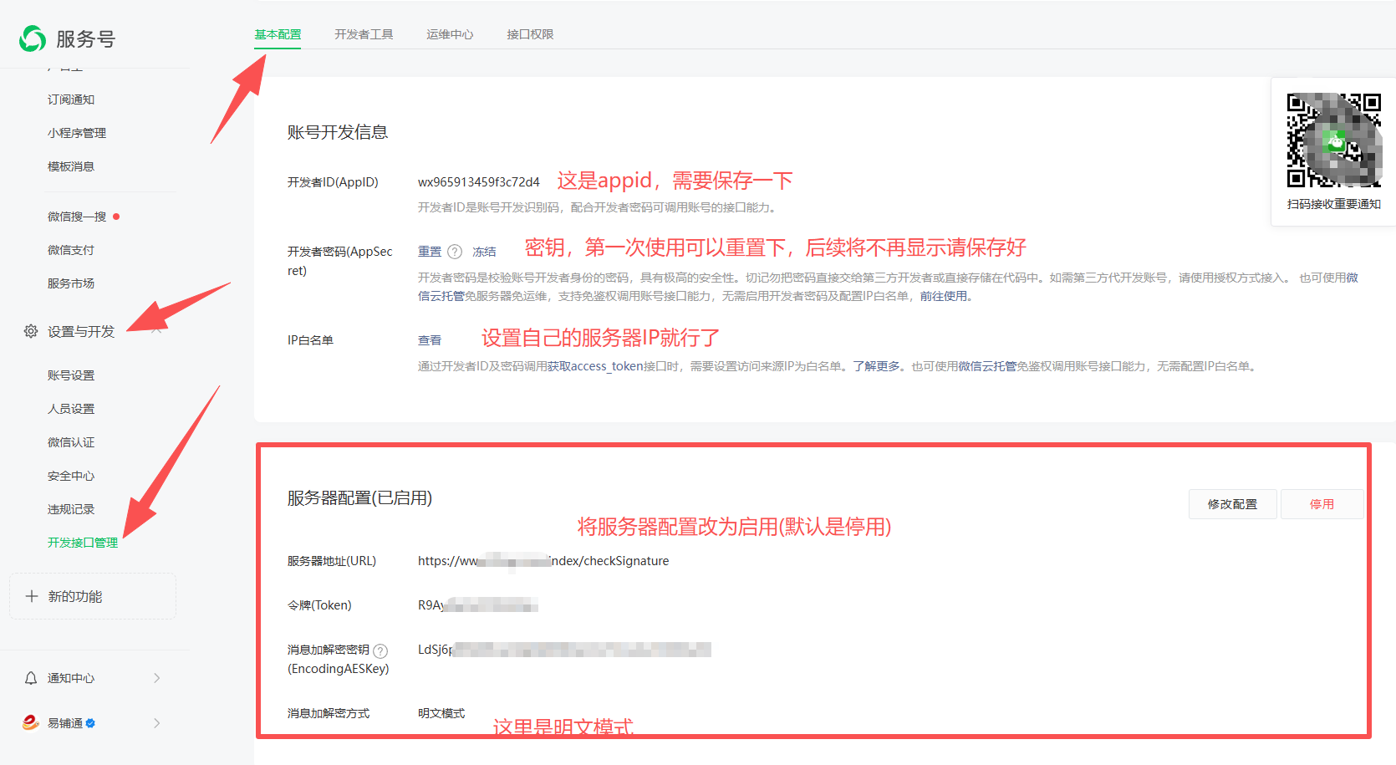This screenshot has width=1396, height=765.
Task: Click the gear icon beside 设置与开发
Action: 31,332
